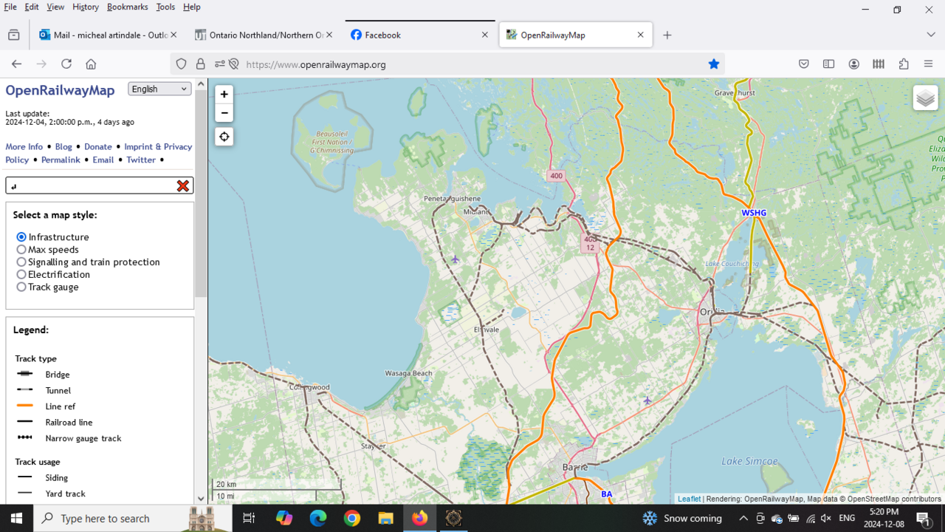Image resolution: width=945 pixels, height=532 pixels.
Task: Clear the search field with red X
Action: (x=183, y=186)
